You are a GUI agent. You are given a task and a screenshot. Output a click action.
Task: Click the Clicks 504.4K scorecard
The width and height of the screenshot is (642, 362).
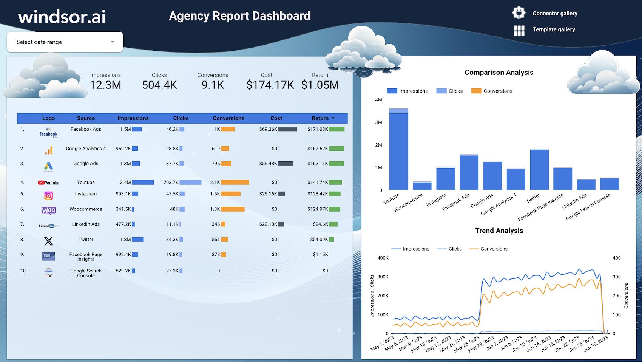pos(159,81)
